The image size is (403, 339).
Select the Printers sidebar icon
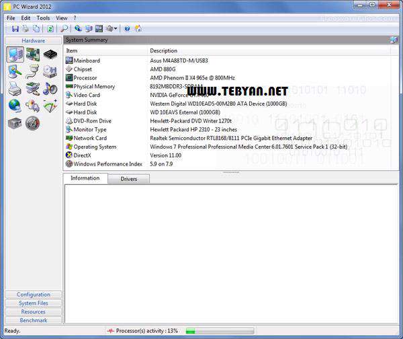point(15,89)
